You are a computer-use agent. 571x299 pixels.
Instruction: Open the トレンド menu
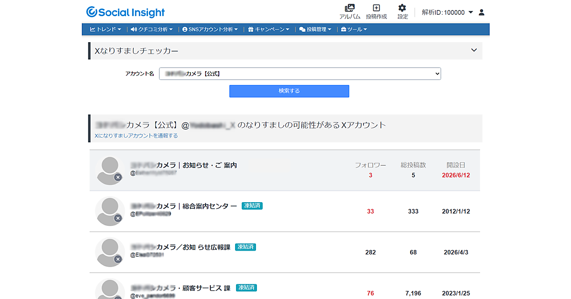pos(106,29)
